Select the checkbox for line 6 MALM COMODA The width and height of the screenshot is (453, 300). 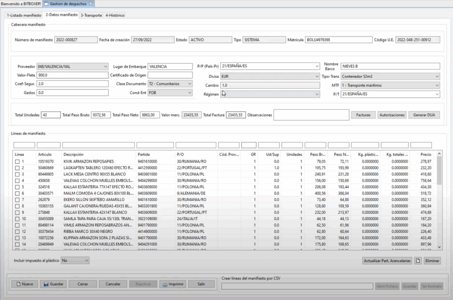(x=18, y=193)
